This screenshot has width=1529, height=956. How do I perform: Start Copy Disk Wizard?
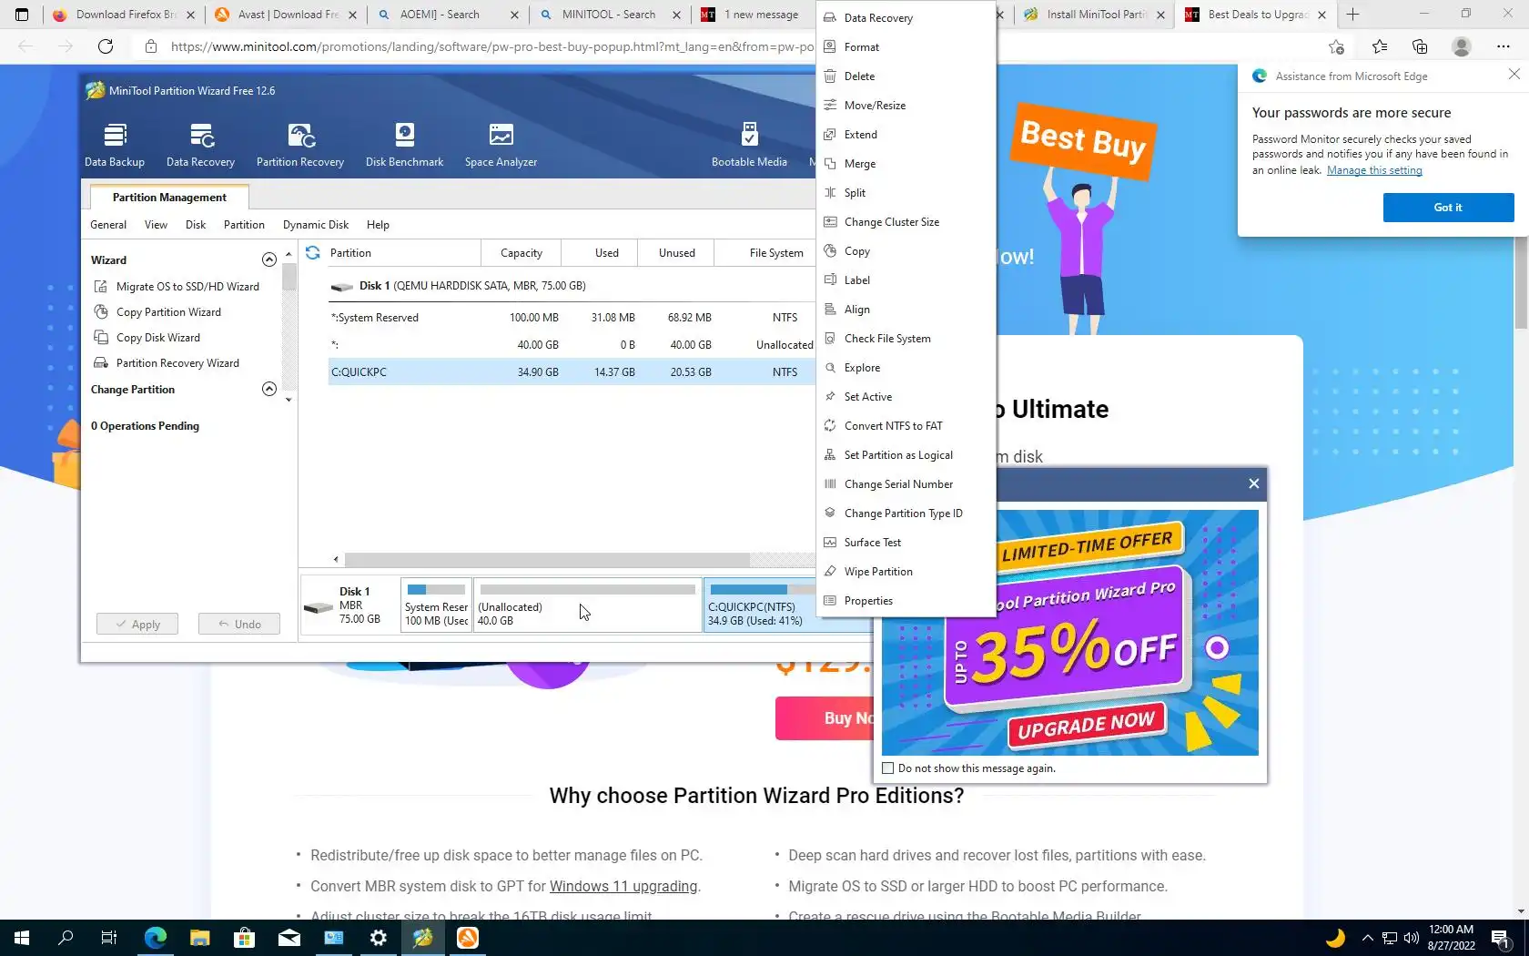tap(147, 337)
